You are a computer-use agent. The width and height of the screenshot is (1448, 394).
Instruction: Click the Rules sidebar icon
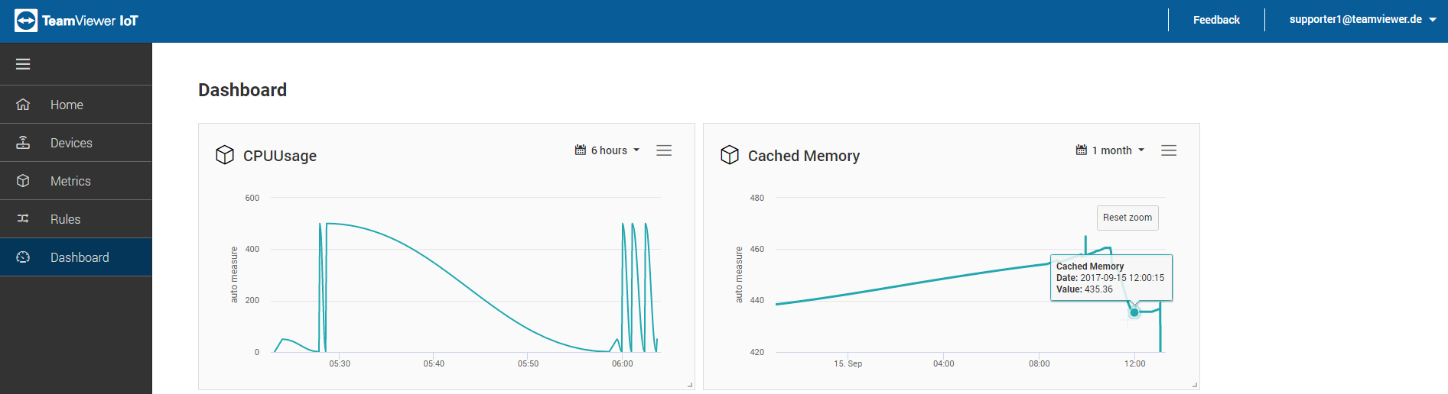click(23, 219)
